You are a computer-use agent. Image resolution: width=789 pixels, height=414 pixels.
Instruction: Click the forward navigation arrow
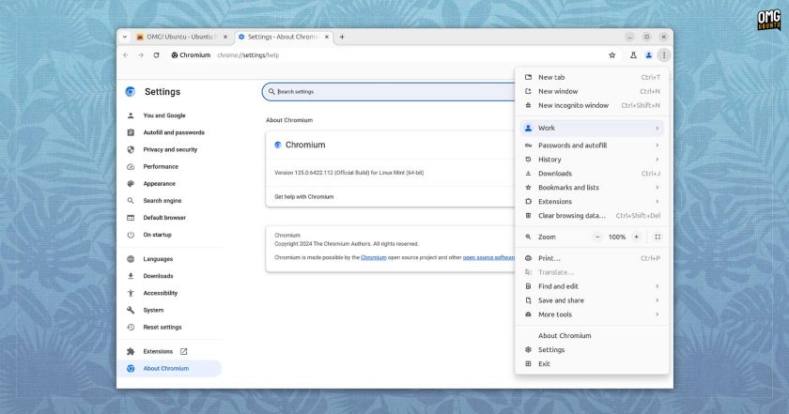pos(141,55)
